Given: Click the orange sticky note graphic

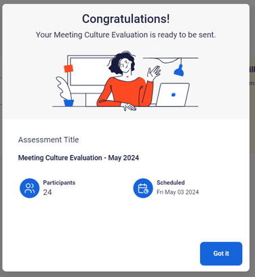Looking at the screenshot, I should pyautogui.click(x=68, y=68).
